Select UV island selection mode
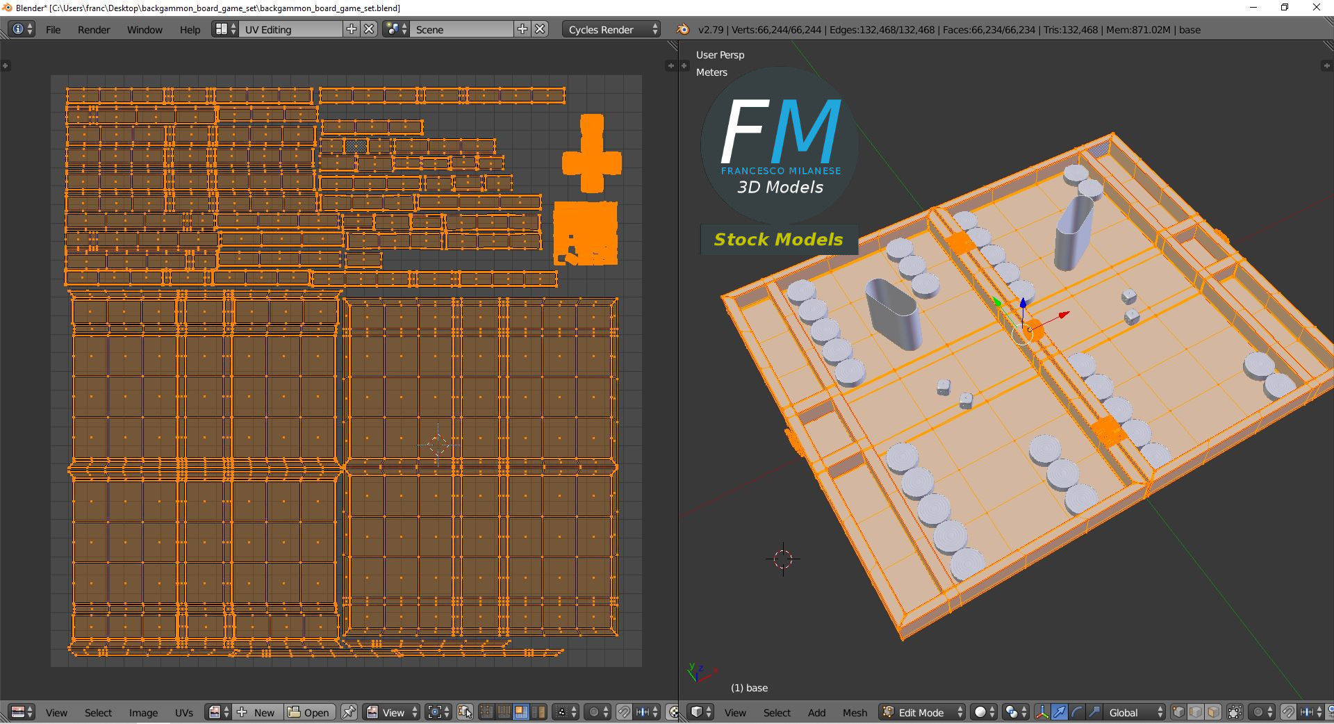Viewport: 1334px width, 724px height. click(x=538, y=712)
